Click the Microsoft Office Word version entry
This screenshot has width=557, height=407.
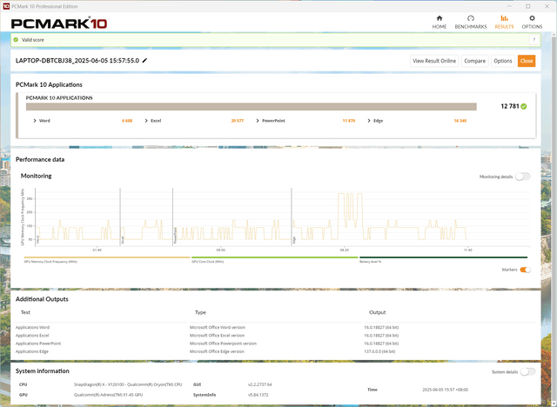click(218, 327)
